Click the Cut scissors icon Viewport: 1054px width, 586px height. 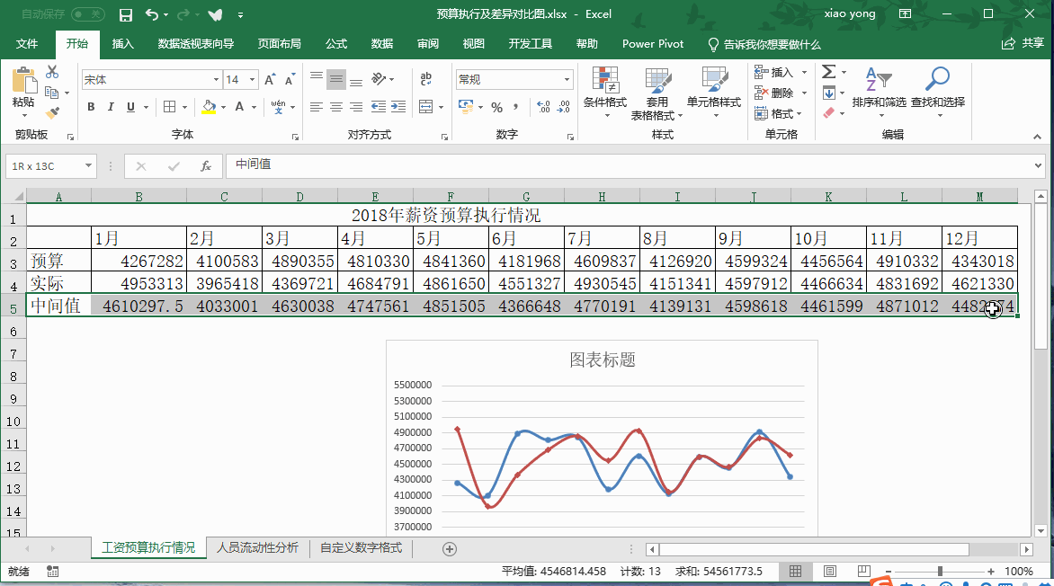(52, 72)
